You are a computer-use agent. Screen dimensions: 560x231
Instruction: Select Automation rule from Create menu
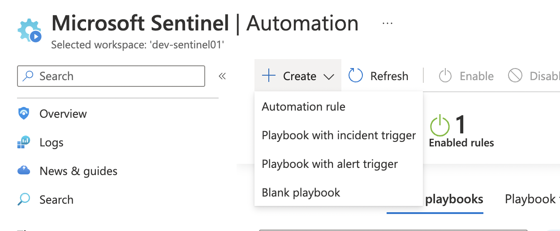(339, 107)
